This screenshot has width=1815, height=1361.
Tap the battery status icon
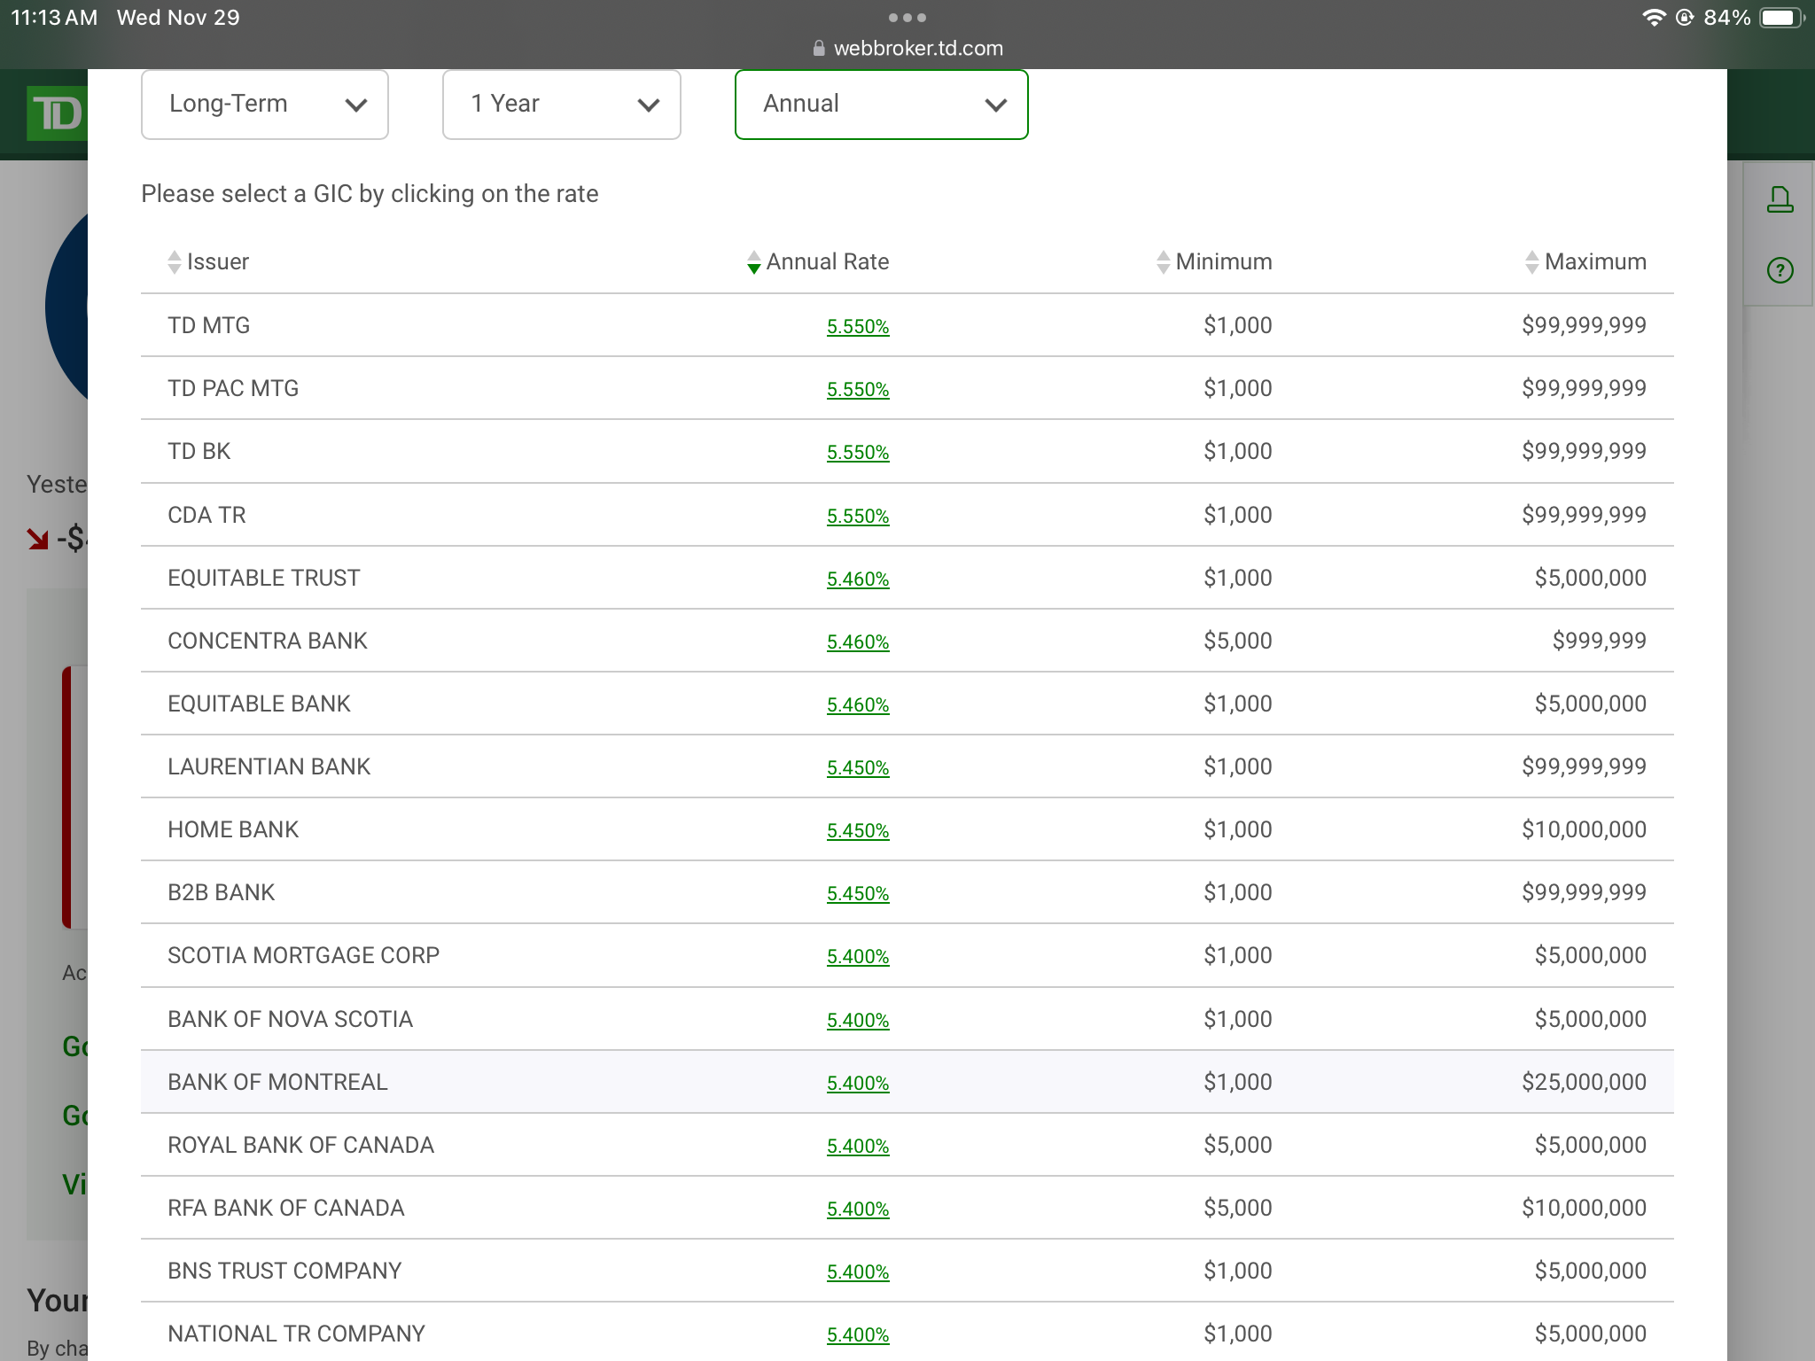[1781, 18]
